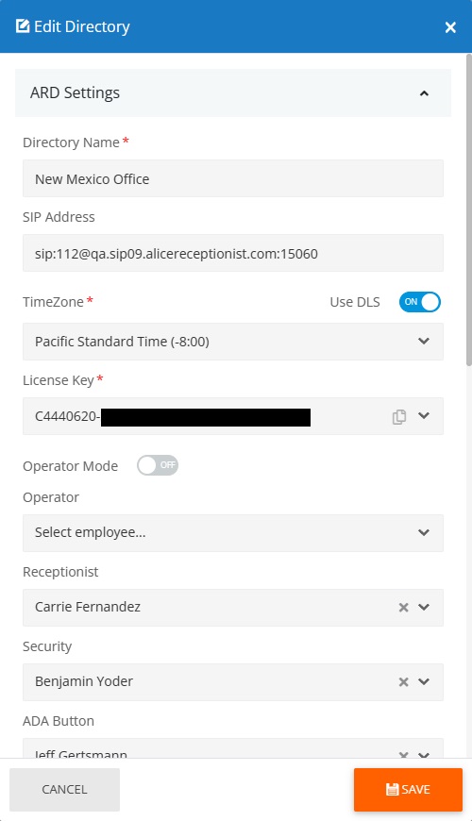Viewport: 472px width, 821px height.
Task: Turn off the Use DLS toggle
Action: click(420, 302)
